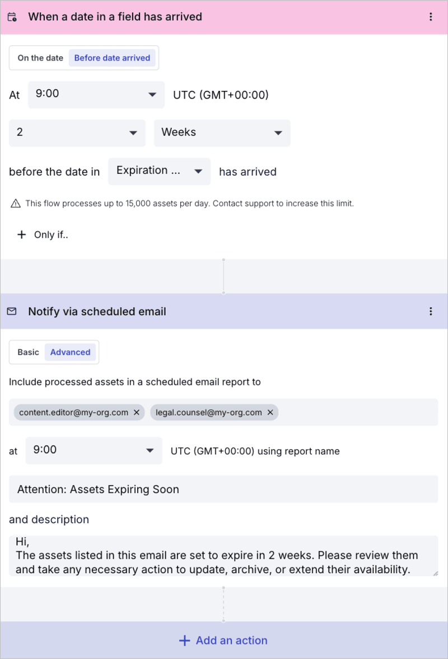The height and width of the screenshot is (659, 448).
Task: Add an Only if condition
Action: point(43,234)
